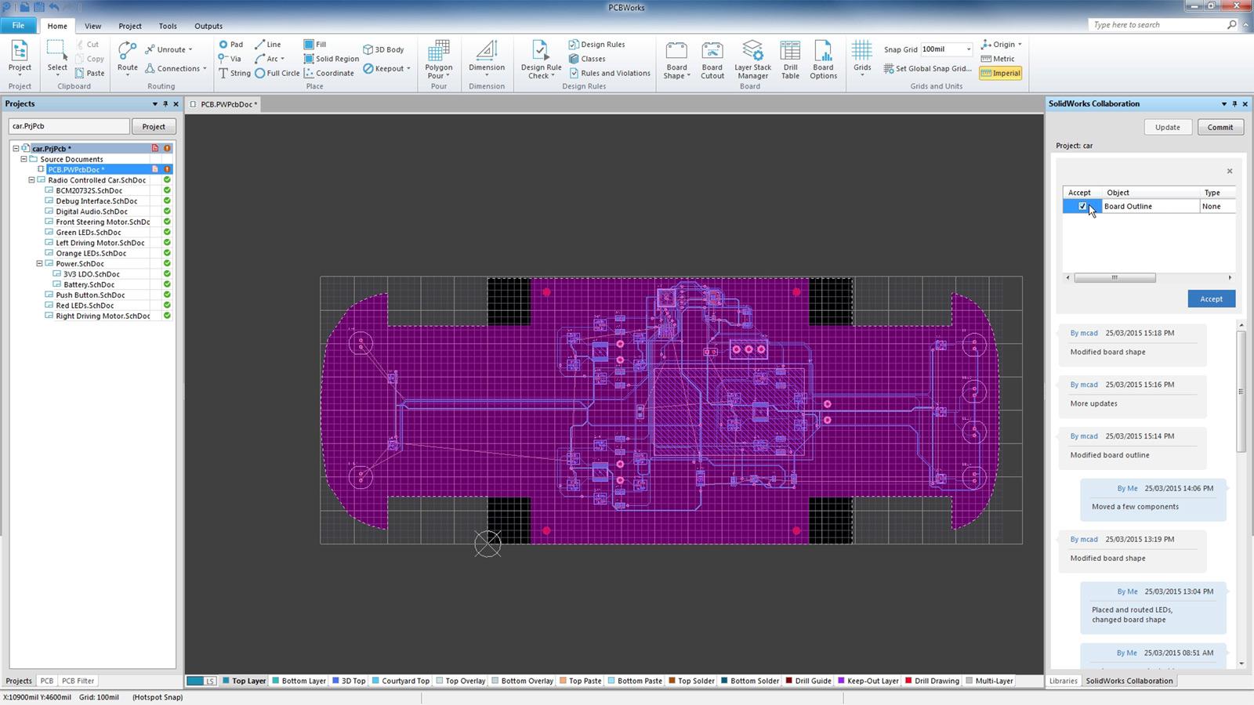This screenshot has width=1254, height=705.
Task: Select the Keep-Out Layer color swatch
Action: pyautogui.click(x=840, y=680)
